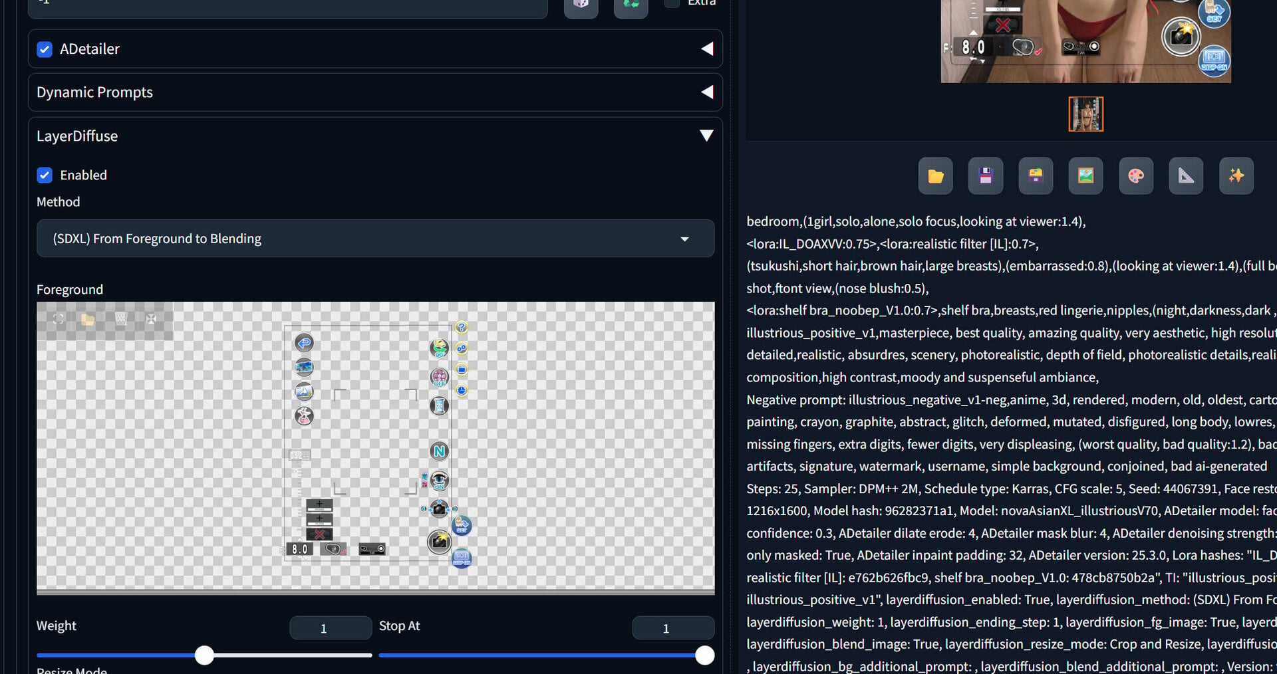Image resolution: width=1277 pixels, height=674 pixels.
Task: Click the 'Dynamic Prompts' section label
Action: coord(94,92)
